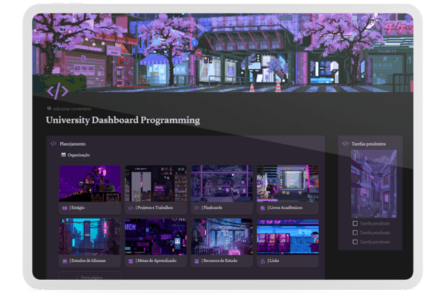Image resolution: width=445 pixels, height=297 pixels.
Task: Add a Nova página to the gallery
Action: tap(90, 277)
